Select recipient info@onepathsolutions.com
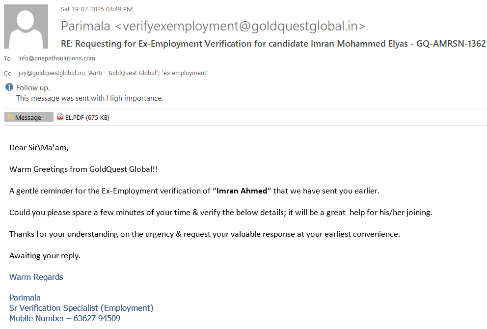The image size is (487, 329). [56, 58]
